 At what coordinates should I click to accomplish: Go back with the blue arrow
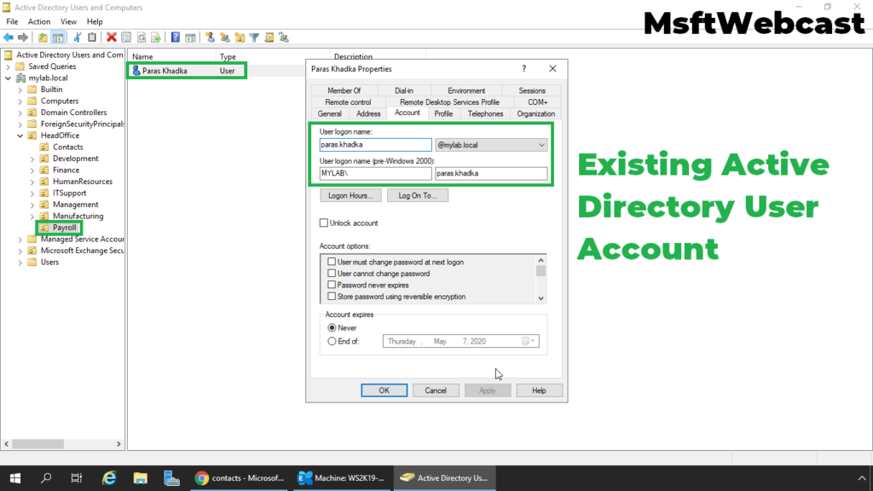(x=9, y=38)
